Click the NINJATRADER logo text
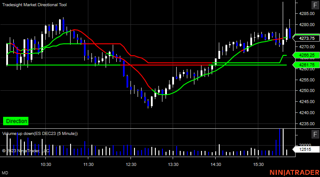 coord(295,173)
